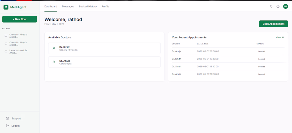Open the Profile tab
Viewport: 292px width, 133px height.
(105, 7)
